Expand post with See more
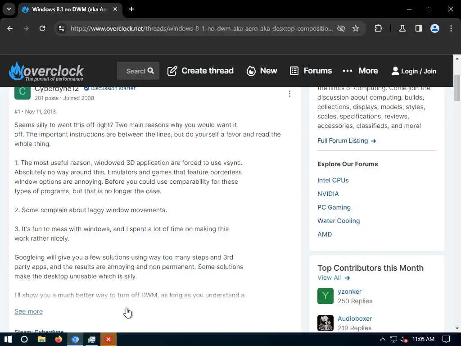This screenshot has height=346, width=461. [x=28, y=311]
